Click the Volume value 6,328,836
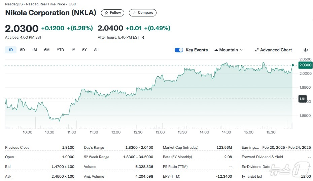 (x=144, y=167)
